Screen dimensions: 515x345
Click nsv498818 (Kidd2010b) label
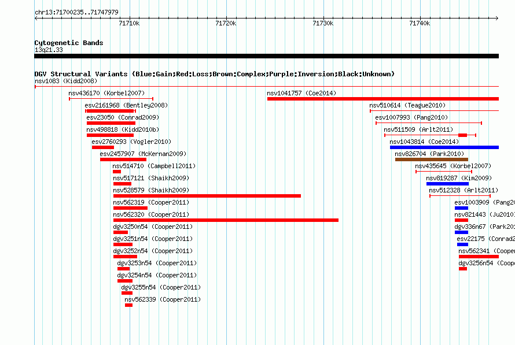coord(123,129)
